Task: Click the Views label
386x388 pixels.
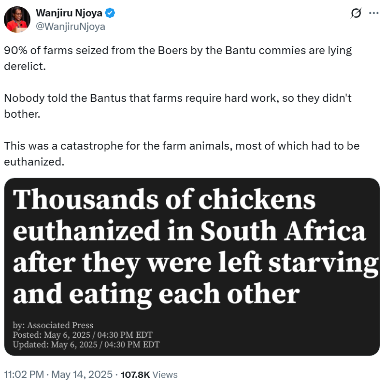Action: pyautogui.click(x=166, y=374)
